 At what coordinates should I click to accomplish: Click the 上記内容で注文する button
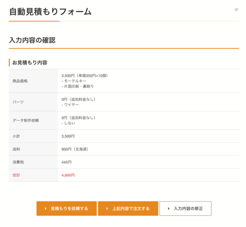pyautogui.click(x=128, y=209)
